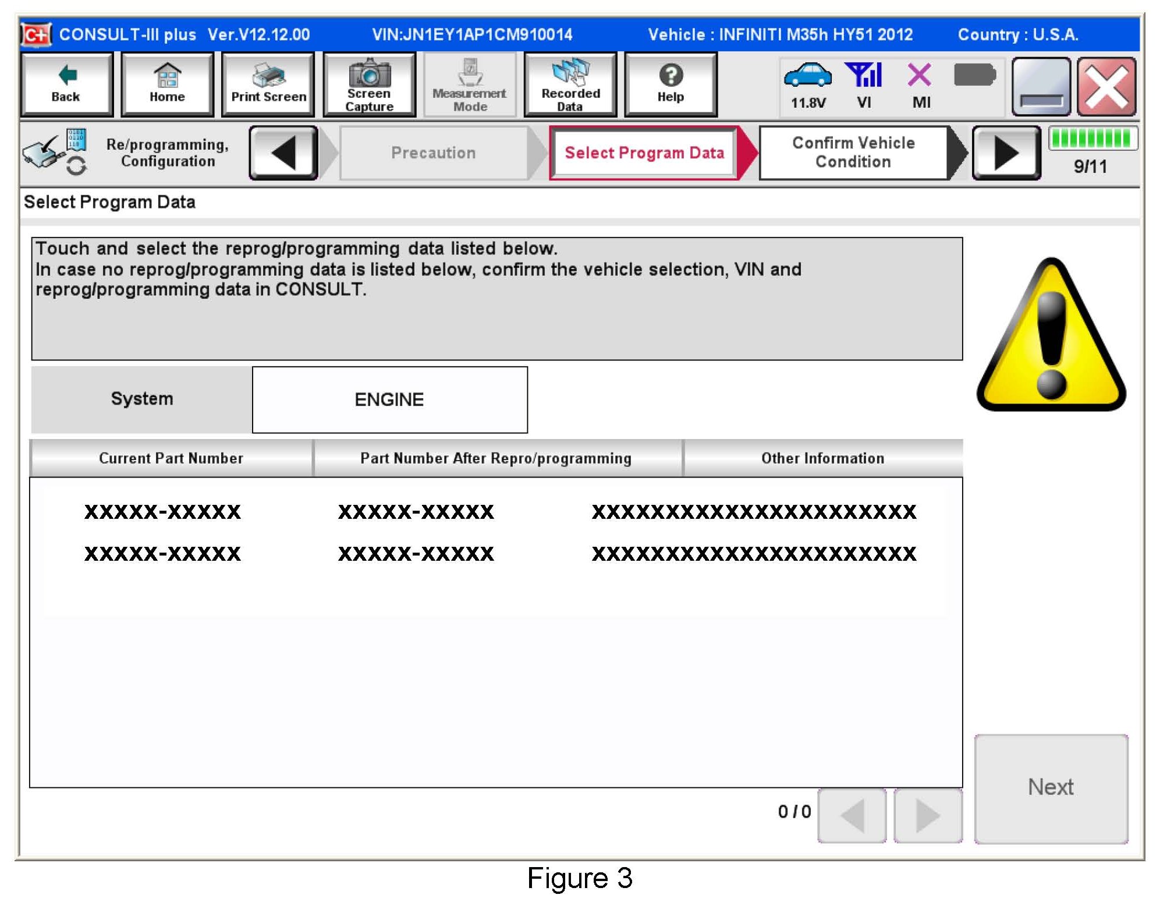Click the list page-forward arrow button
1167x916 pixels.
pyautogui.click(x=927, y=815)
